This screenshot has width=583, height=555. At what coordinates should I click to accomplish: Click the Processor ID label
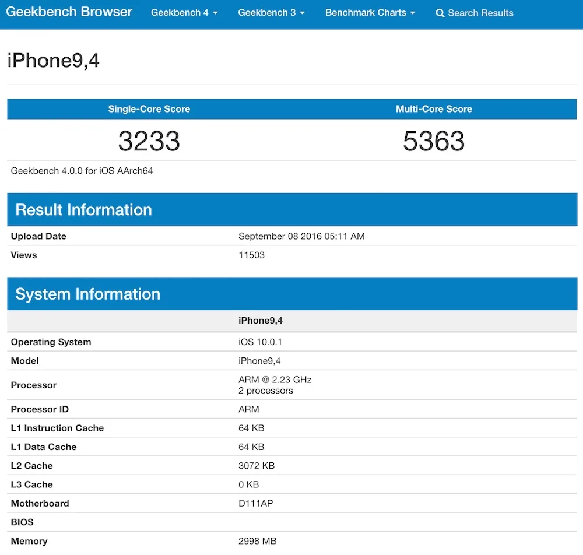[40, 409]
